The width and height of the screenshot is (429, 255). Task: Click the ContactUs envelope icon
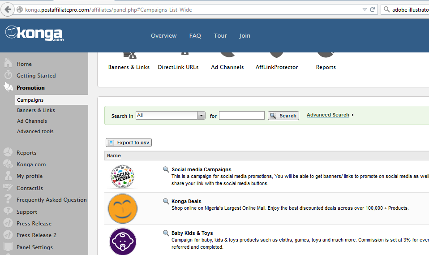8,187
